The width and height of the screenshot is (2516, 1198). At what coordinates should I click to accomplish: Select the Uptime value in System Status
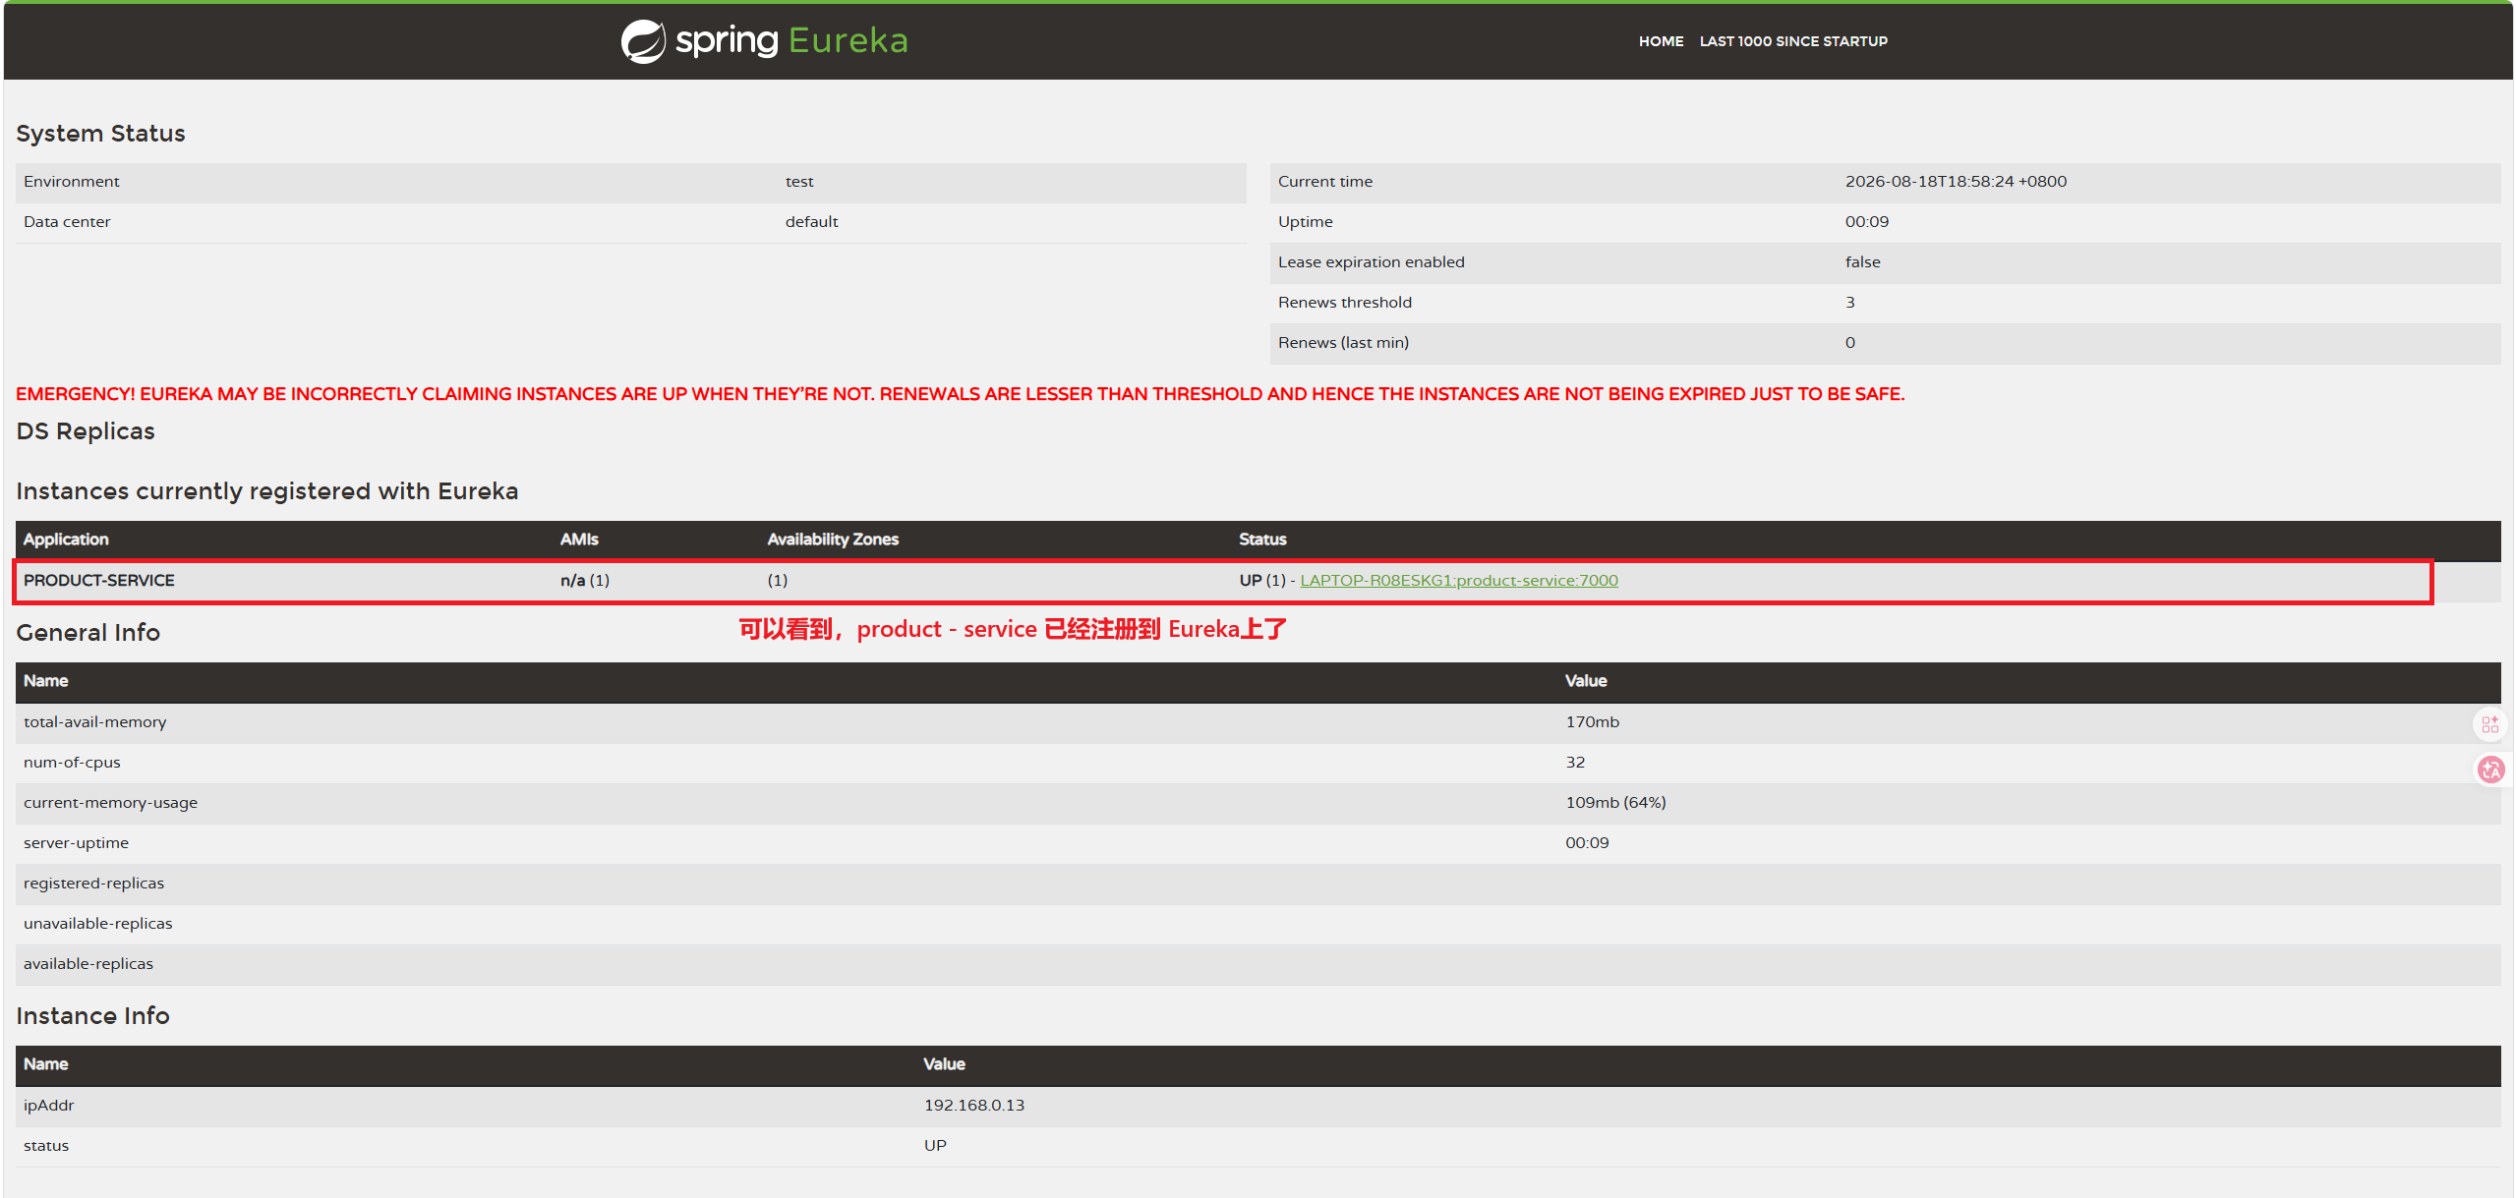coord(1867,222)
